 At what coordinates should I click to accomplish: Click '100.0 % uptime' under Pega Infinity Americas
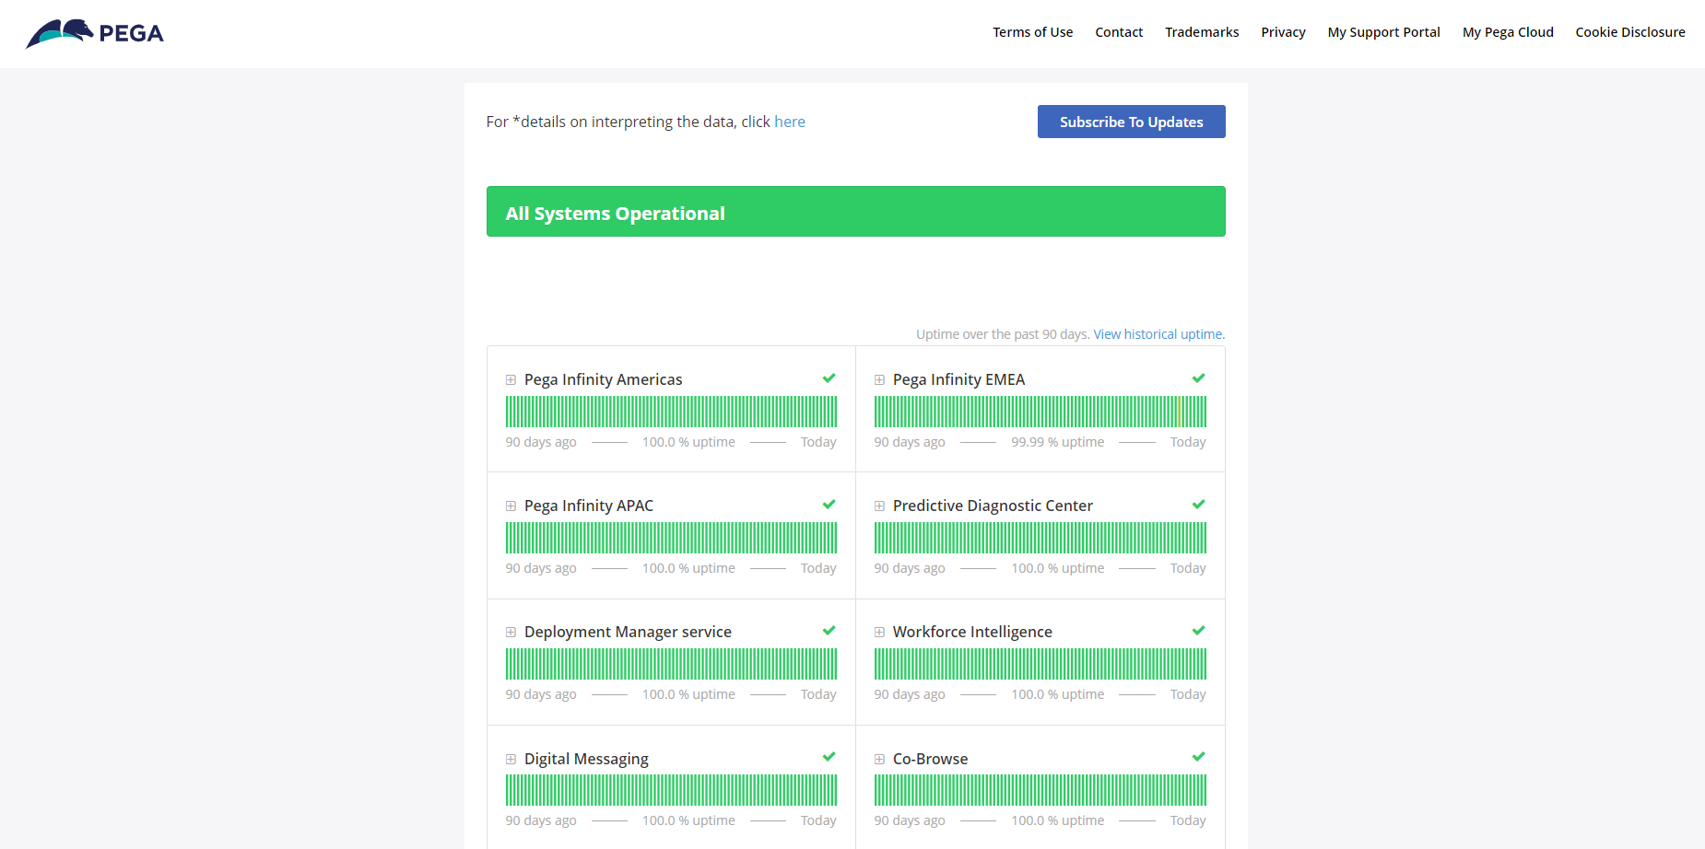click(688, 442)
